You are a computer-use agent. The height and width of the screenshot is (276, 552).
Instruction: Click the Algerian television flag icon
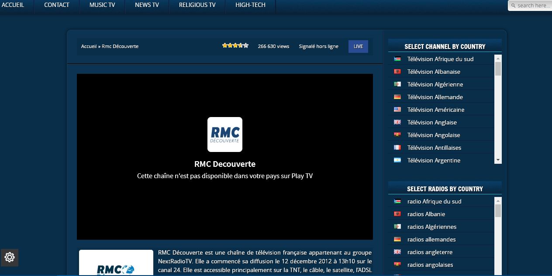[x=397, y=84]
